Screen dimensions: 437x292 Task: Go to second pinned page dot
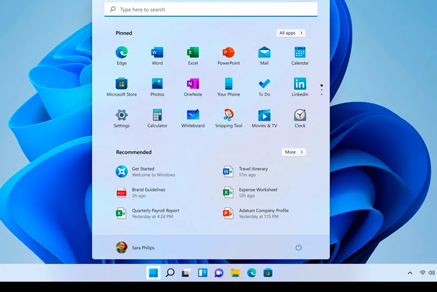322,90
